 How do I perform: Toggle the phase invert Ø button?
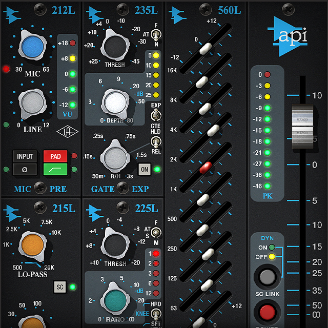pos(25,169)
